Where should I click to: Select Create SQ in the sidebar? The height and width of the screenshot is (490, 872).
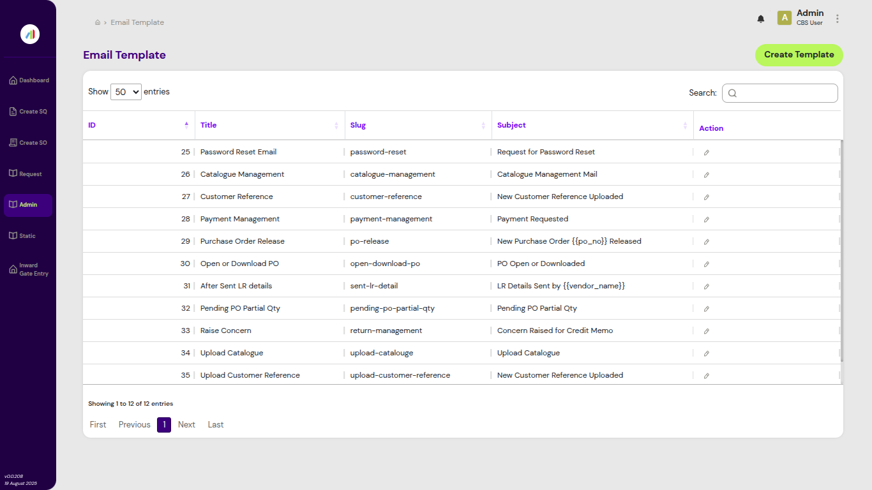(29, 111)
